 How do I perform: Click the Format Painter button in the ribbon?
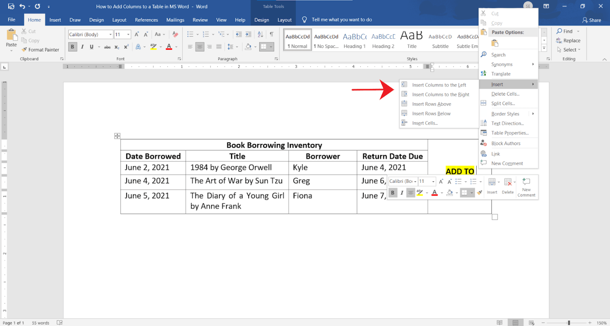[x=40, y=50]
